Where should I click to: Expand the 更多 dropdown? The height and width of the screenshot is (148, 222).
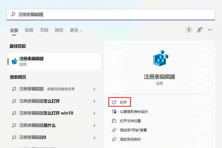pyautogui.click(x=76, y=30)
